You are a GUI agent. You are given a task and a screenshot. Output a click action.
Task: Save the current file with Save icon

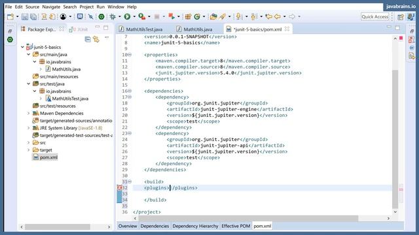25,17
